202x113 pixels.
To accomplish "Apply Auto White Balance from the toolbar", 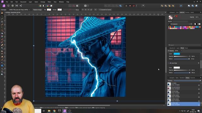I will tap(51, 6).
